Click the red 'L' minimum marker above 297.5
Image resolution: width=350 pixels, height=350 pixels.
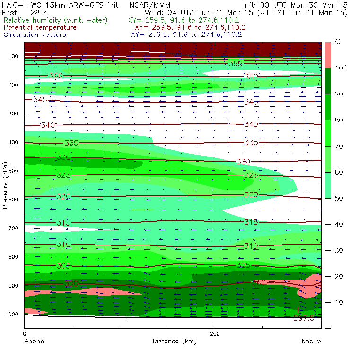pos(299,310)
